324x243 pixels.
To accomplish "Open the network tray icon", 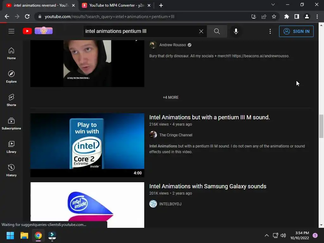I will coord(276,235).
